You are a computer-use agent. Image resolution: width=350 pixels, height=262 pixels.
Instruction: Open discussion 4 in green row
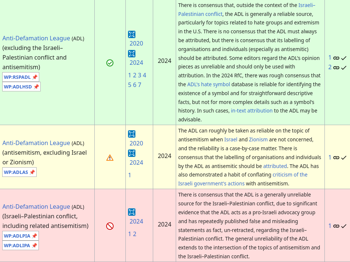click(144, 75)
